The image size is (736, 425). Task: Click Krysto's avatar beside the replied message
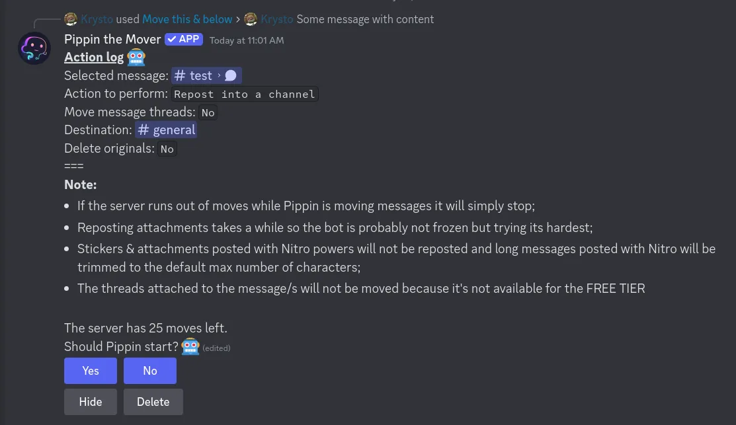click(251, 19)
